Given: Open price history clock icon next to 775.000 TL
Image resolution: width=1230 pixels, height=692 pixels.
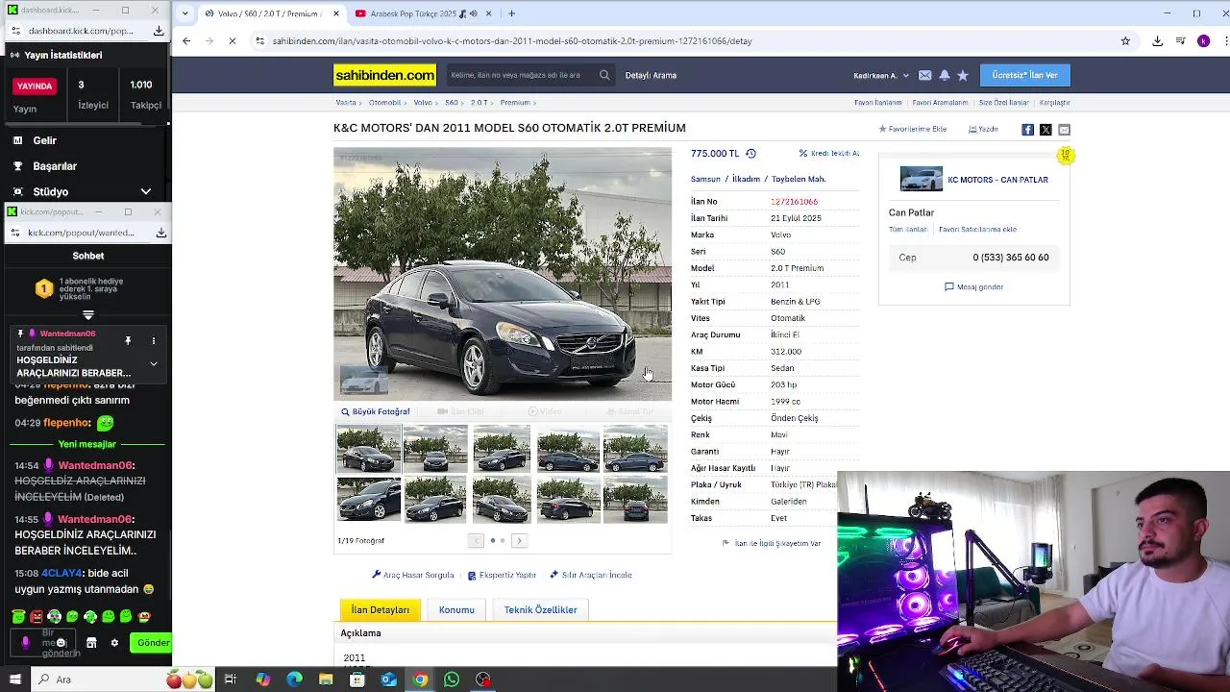Looking at the screenshot, I should coord(750,154).
